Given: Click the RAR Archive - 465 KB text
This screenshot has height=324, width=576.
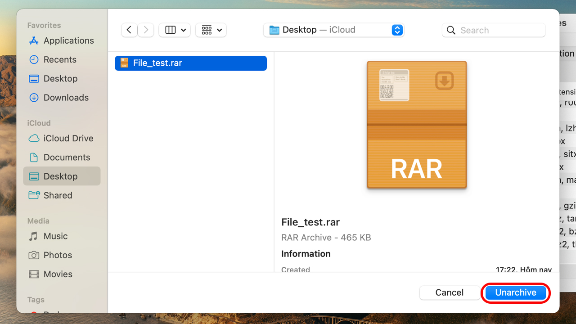Looking at the screenshot, I should point(326,238).
